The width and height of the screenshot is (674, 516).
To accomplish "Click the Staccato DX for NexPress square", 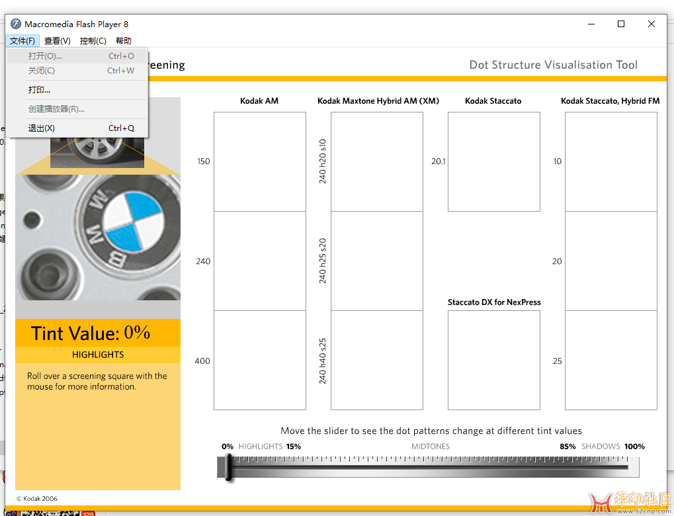I will (x=493, y=361).
